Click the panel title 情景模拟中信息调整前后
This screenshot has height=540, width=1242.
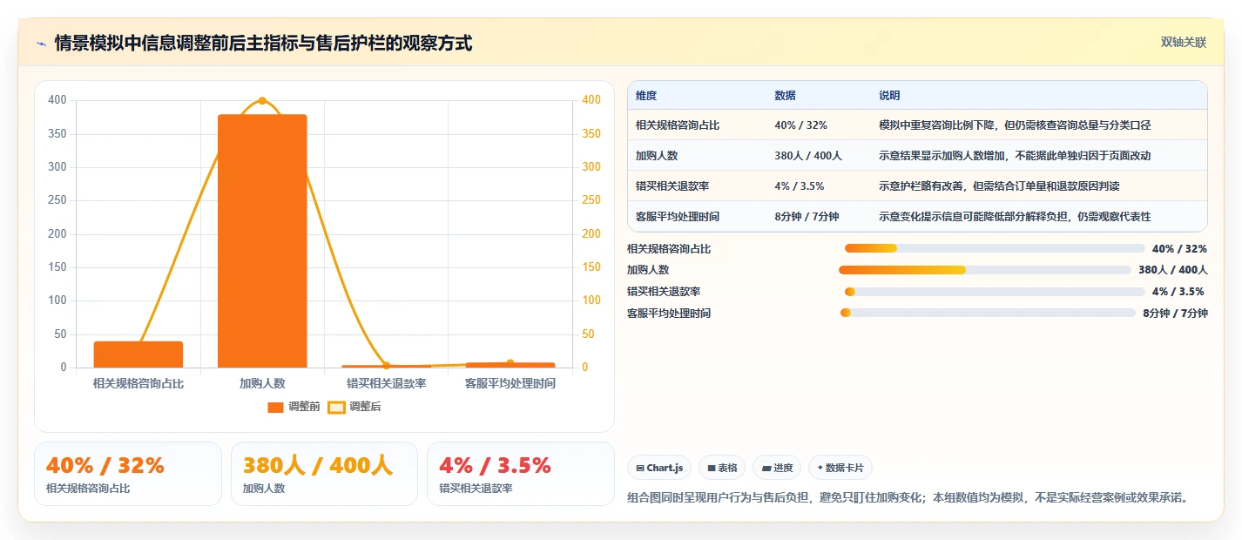(x=264, y=43)
